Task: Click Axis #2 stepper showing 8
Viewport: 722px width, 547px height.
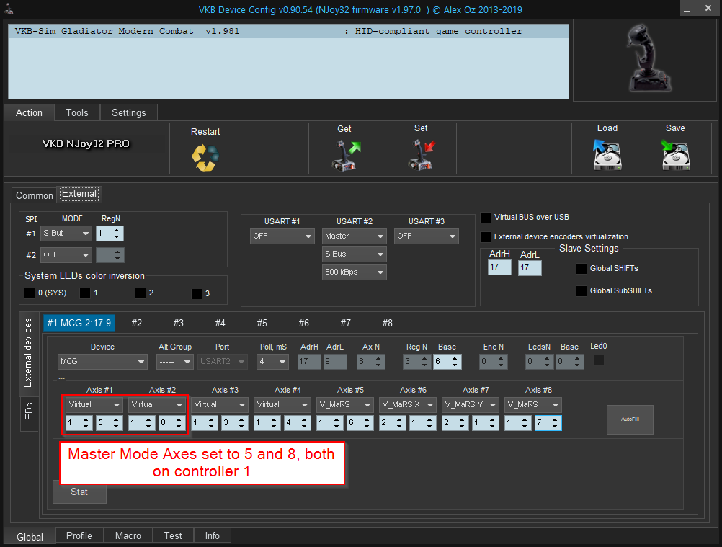Action: 172,423
